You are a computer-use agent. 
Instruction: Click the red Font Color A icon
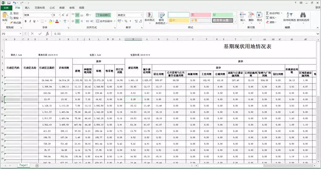57,21
